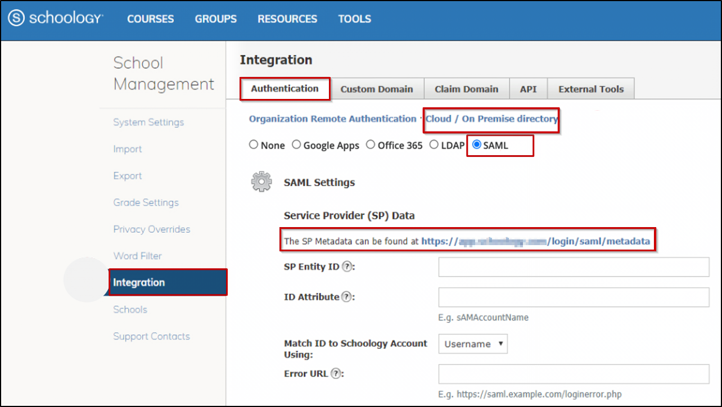Open Support Contacts from the sidebar

click(x=151, y=336)
